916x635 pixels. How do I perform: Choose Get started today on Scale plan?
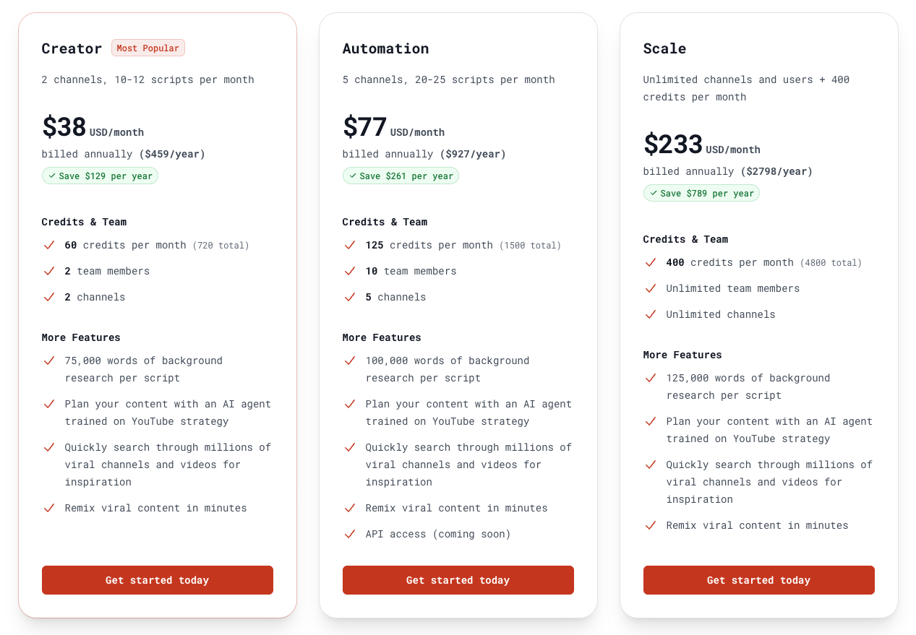[758, 580]
